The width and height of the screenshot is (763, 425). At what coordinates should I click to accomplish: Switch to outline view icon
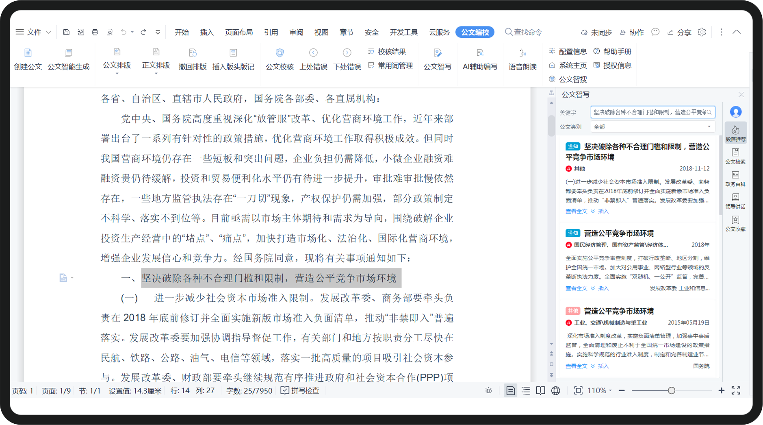click(x=526, y=390)
